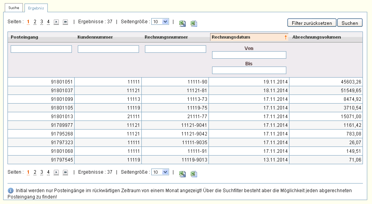Click first Excel export icon at bottom
372x204 pixels.
(x=182, y=174)
